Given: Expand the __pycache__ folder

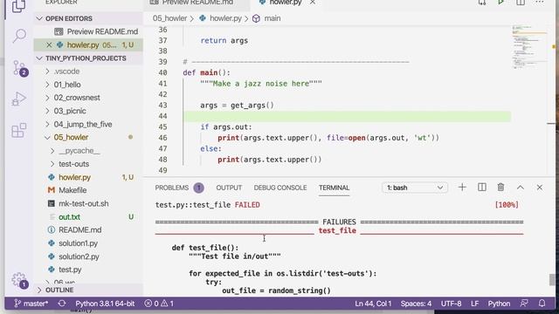Looking at the screenshot, I should 79,151.
